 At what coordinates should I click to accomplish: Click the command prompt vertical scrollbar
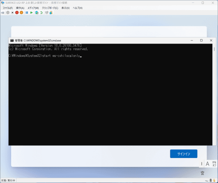point(214,94)
